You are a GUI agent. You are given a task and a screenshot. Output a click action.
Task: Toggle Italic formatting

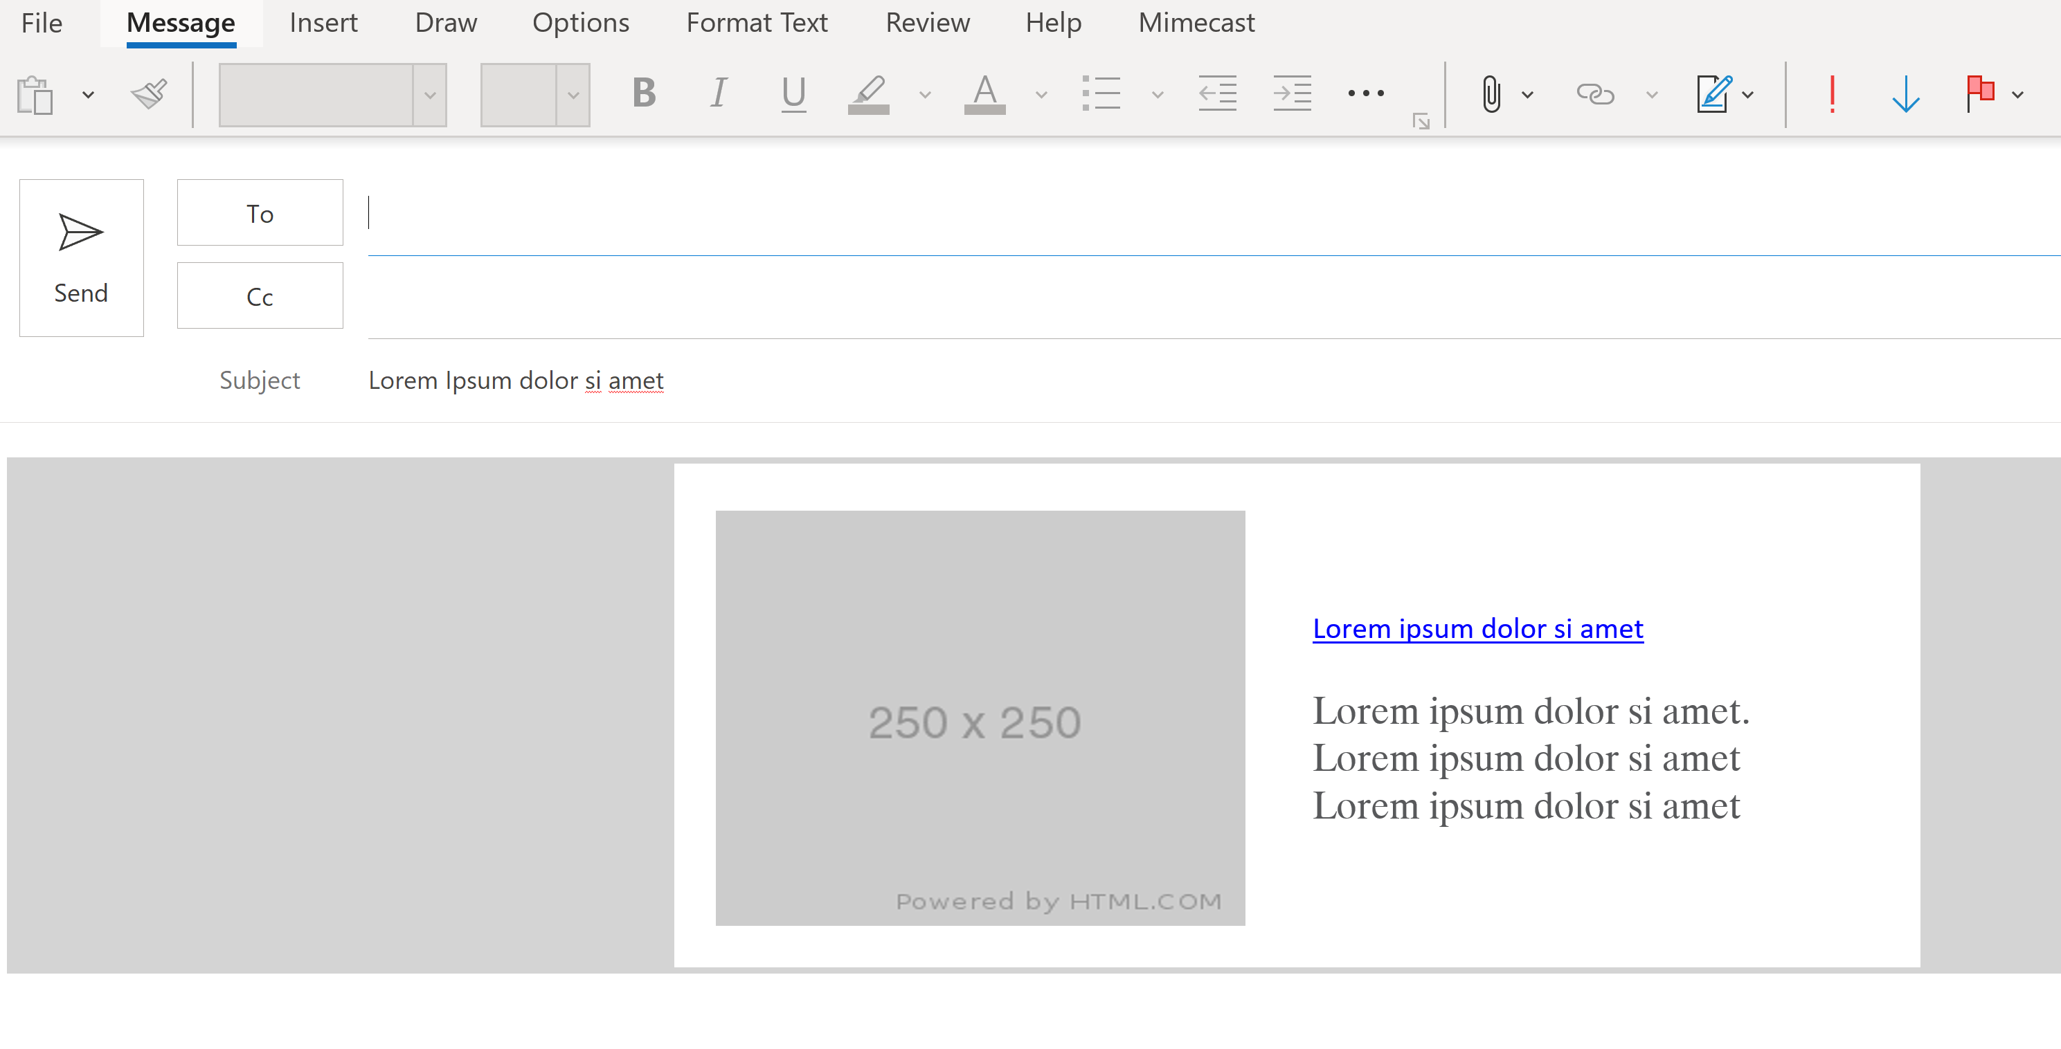point(719,93)
